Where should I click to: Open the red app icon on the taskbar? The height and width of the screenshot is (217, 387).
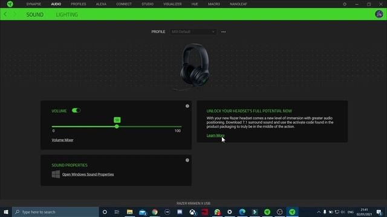pyautogui.click(x=205, y=212)
